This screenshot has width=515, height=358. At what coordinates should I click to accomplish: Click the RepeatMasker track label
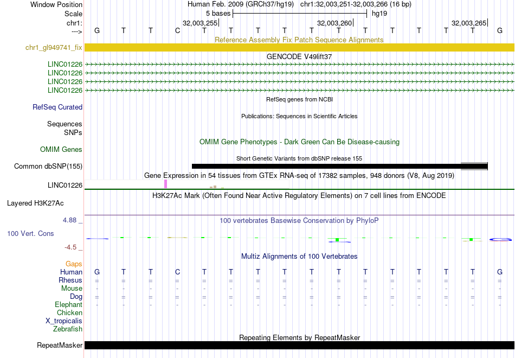pos(60,345)
